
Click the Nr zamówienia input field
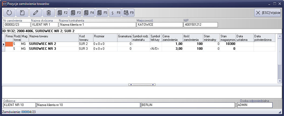[16, 25]
